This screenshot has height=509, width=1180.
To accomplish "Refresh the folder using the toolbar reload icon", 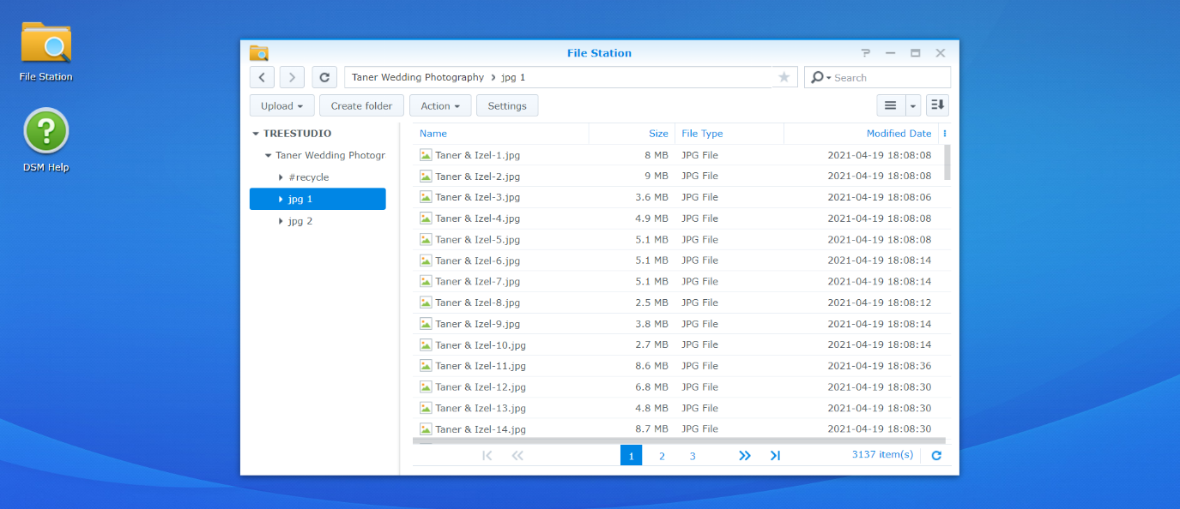I will click(324, 77).
